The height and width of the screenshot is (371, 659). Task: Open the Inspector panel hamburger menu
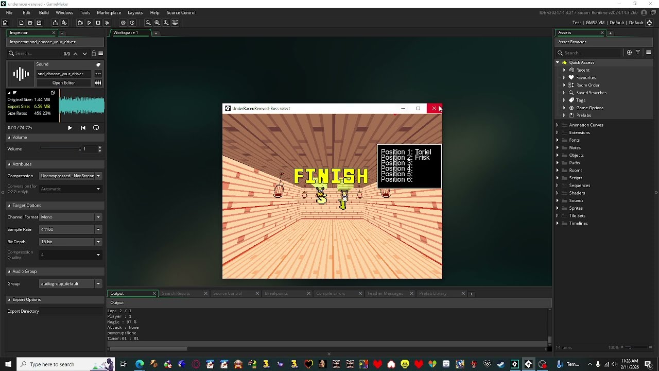pyautogui.click(x=100, y=54)
